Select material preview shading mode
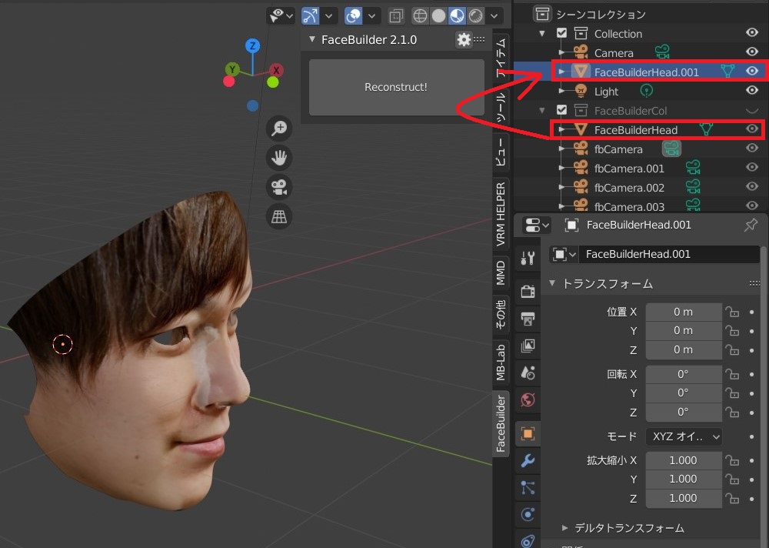769x548 pixels. pos(457,16)
